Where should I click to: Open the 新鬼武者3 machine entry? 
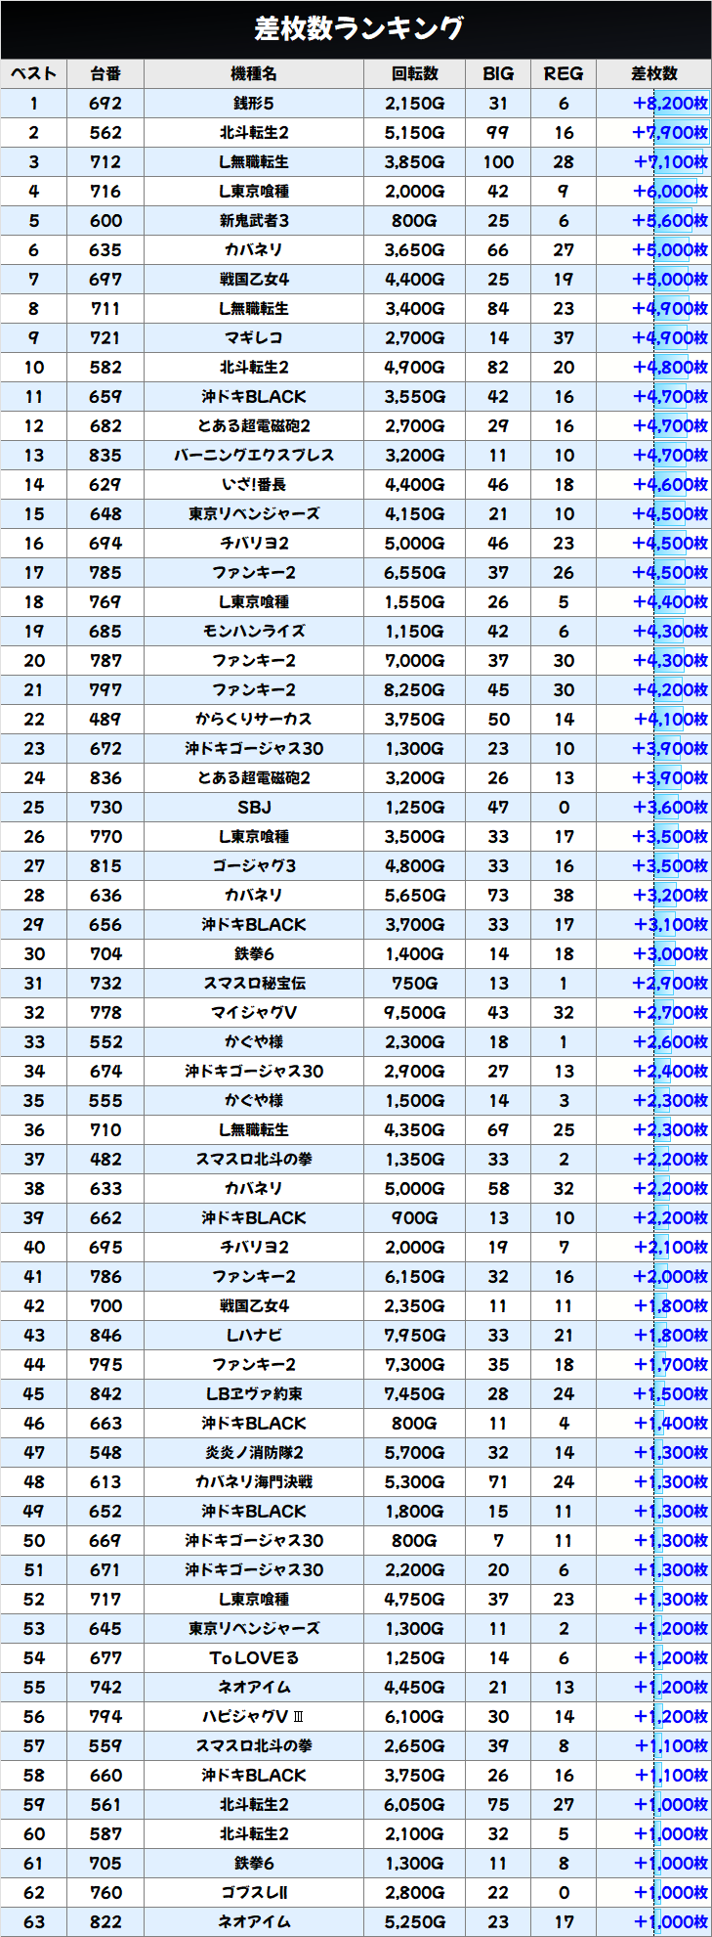tap(254, 221)
